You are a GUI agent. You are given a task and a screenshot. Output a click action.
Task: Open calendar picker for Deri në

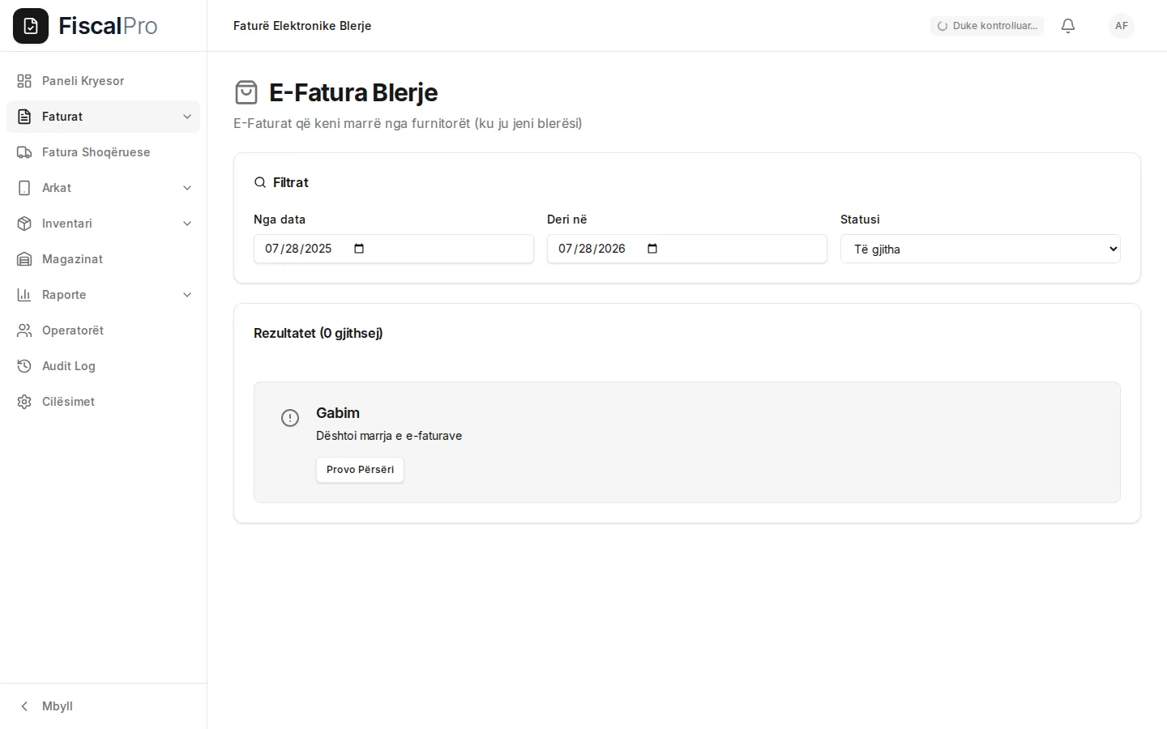click(652, 249)
